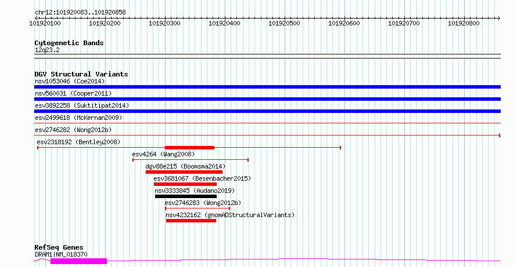Click ruler position 101920800

[x=464, y=23]
